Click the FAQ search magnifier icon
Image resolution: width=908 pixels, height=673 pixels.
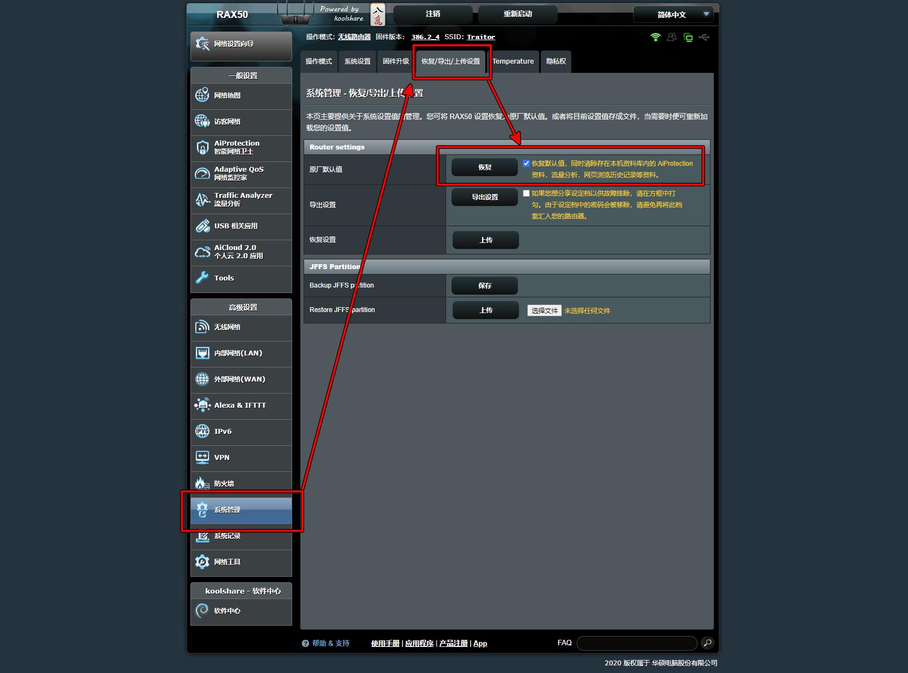707,643
